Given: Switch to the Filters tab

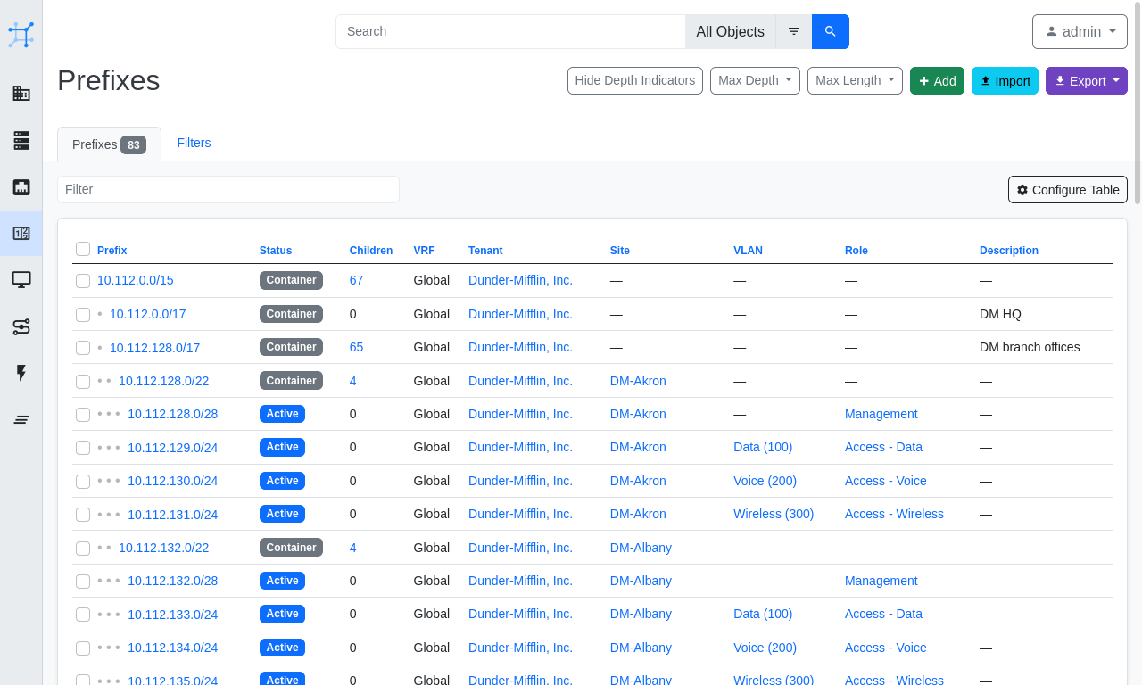Looking at the screenshot, I should [x=194, y=143].
